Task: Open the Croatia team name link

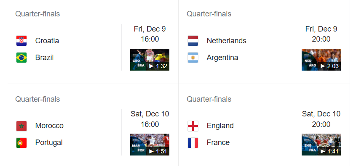Action: pyautogui.click(x=47, y=41)
